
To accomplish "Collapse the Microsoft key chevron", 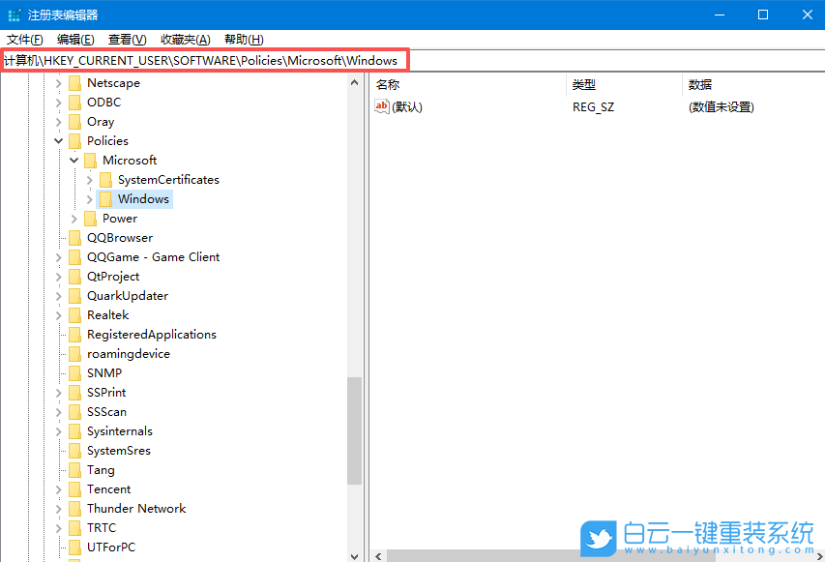I will point(74,160).
